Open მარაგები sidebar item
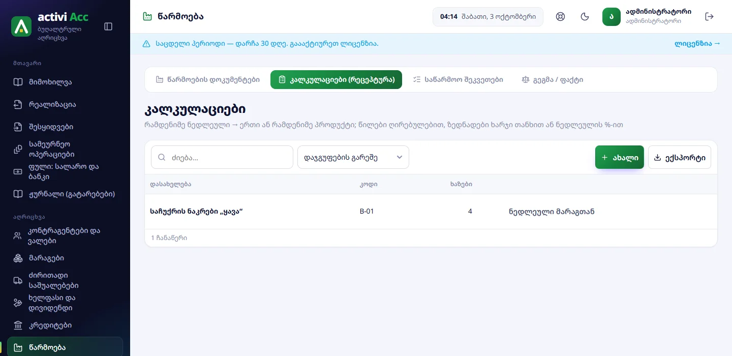This screenshot has width=732, height=356. pyautogui.click(x=65, y=258)
